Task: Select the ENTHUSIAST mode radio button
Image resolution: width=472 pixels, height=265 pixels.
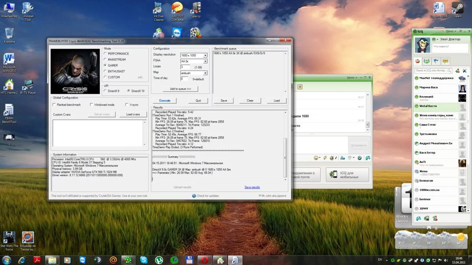Action: pos(105,71)
